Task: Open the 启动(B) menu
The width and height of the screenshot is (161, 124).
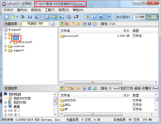Action: tap(36, 10)
